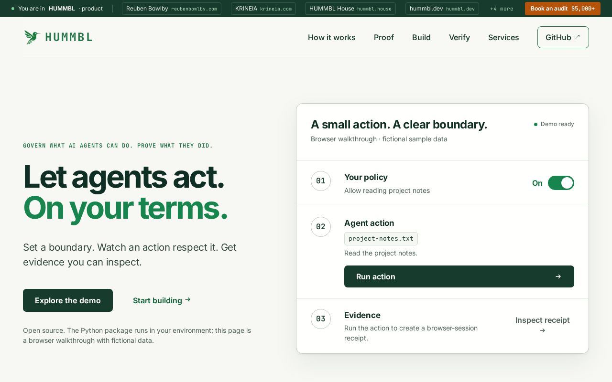Click Book an audit $5,000+ button
The image size is (612, 382).
563,9
